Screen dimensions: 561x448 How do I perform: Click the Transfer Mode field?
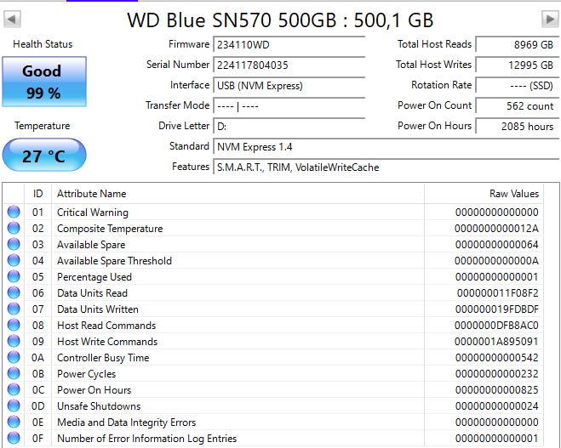pos(289,106)
